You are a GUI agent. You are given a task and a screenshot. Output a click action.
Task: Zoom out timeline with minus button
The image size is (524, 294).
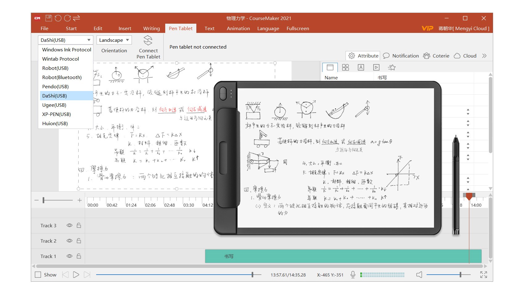click(36, 200)
